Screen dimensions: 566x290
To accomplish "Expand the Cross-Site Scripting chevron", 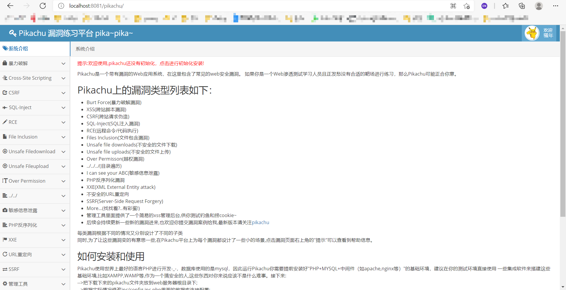I will (x=63, y=78).
